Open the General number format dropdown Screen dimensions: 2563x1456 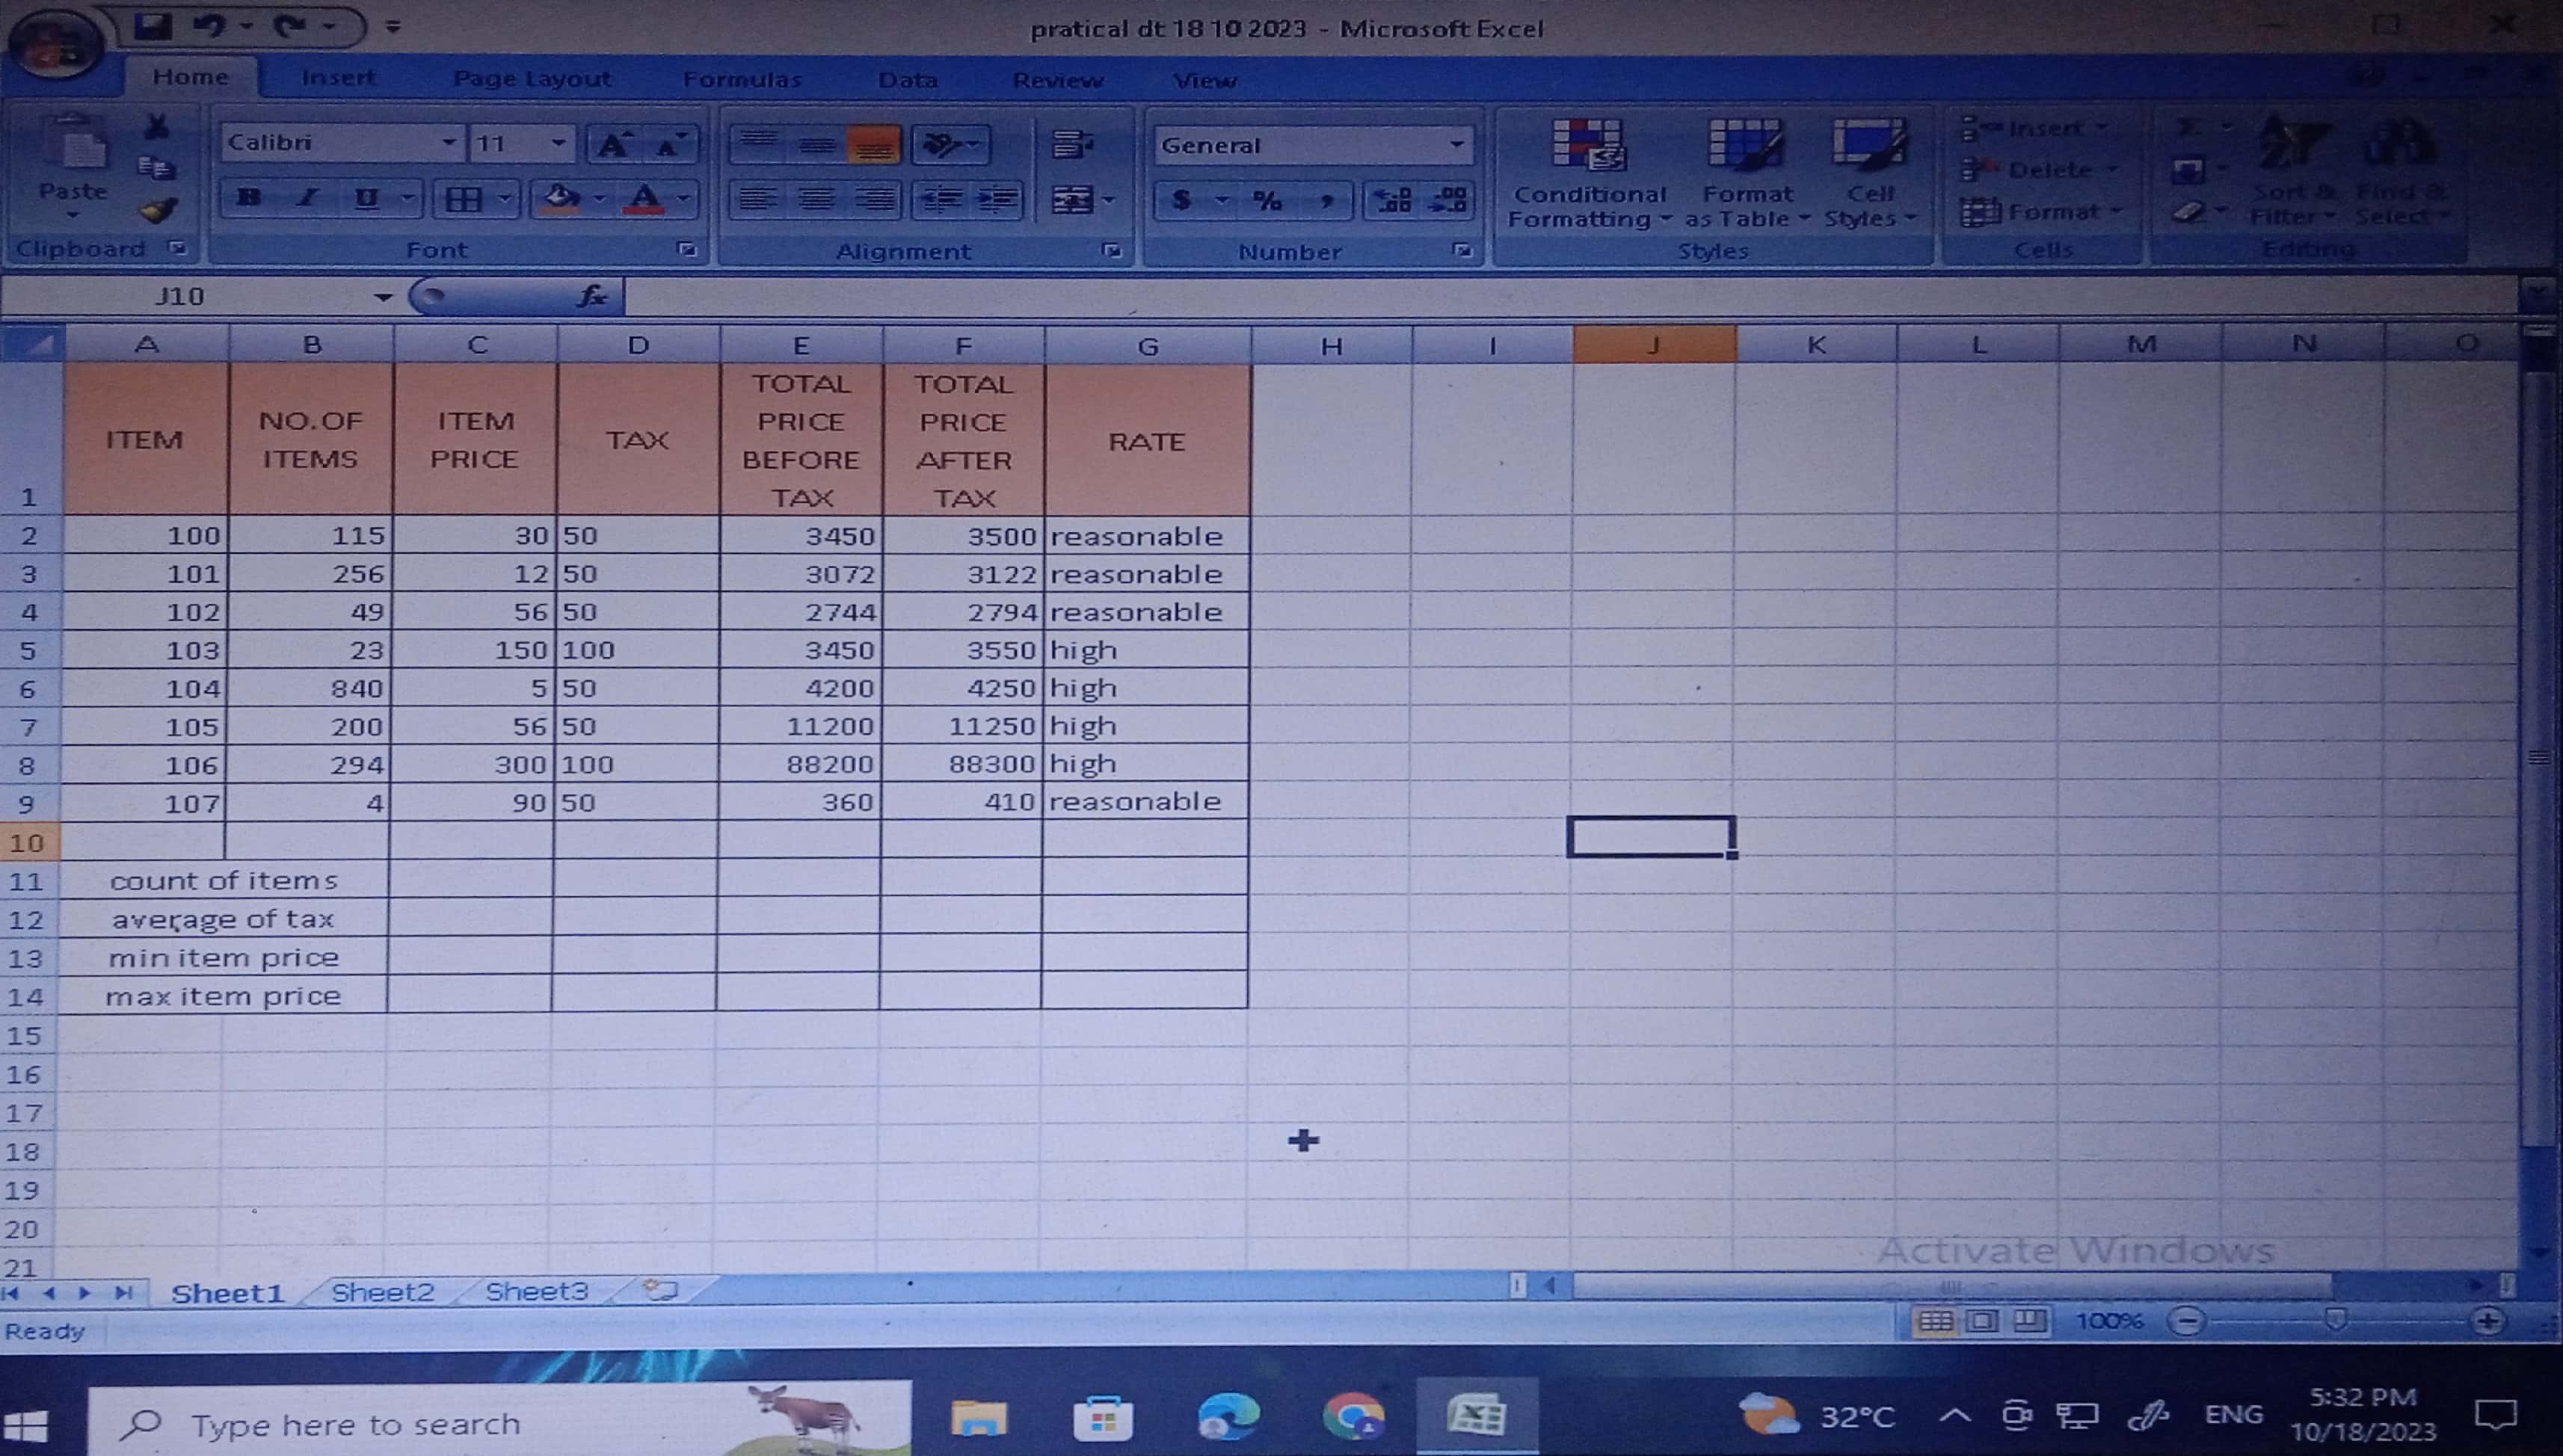(1456, 145)
